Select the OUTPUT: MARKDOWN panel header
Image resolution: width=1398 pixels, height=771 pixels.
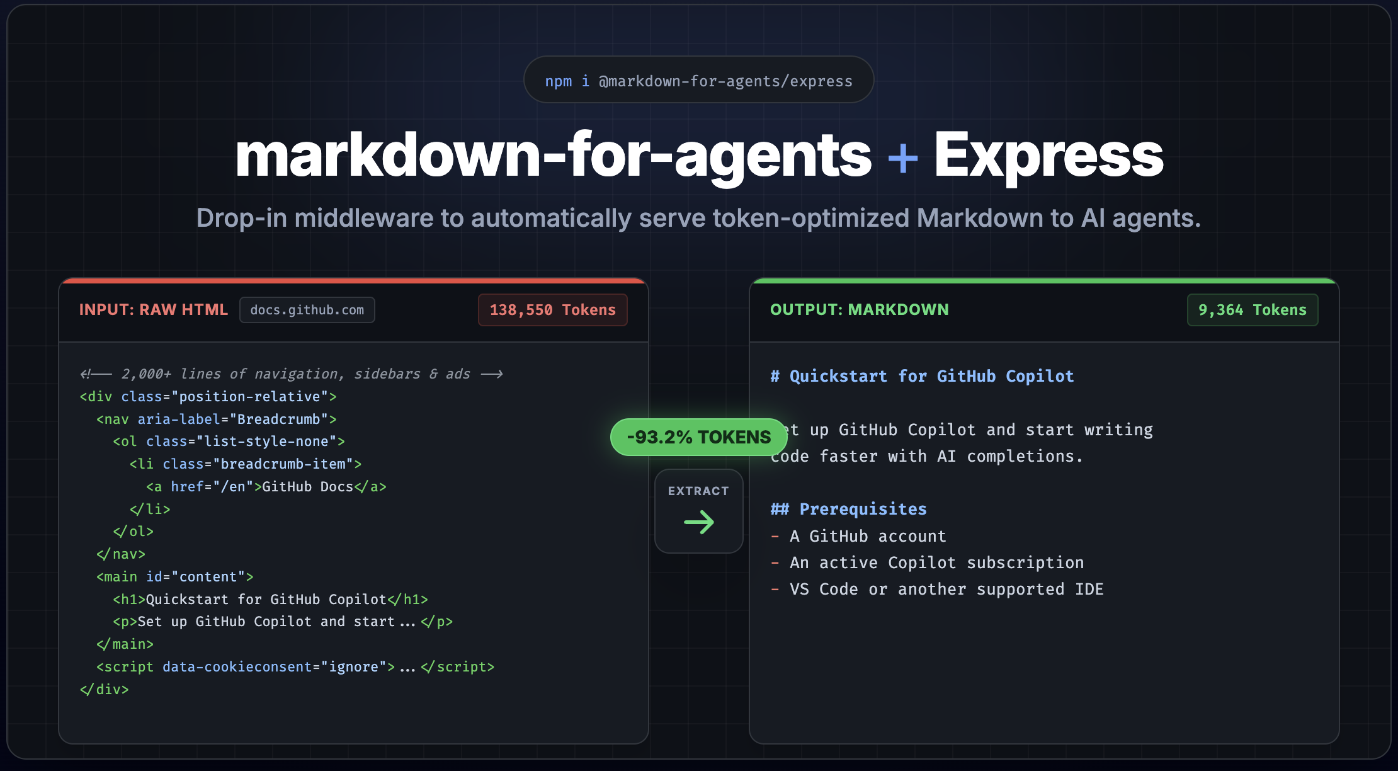click(860, 309)
